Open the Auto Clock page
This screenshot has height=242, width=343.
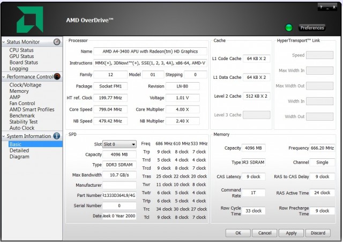[x=22, y=128]
